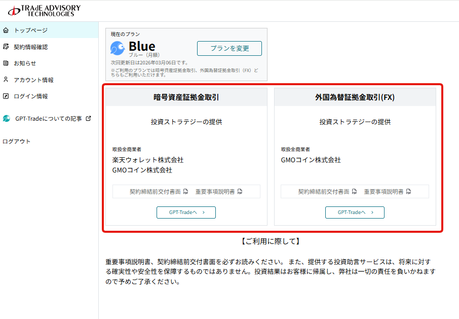
Task: Click the document icon next to 重要事項説明書 in the FX card
Action: click(408, 192)
